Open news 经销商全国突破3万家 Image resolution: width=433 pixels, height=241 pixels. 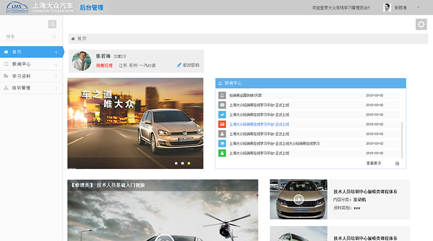[246, 95]
